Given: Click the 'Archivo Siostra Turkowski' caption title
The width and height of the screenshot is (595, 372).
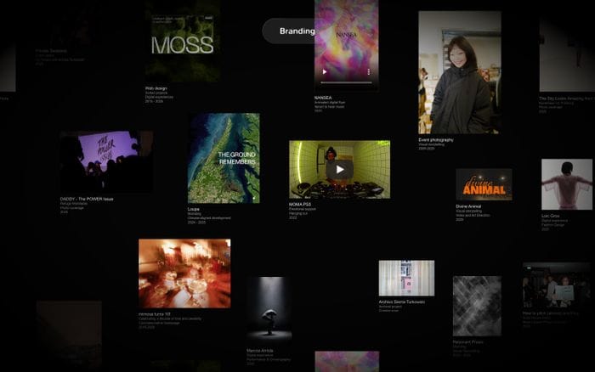Looking at the screenshot, I should [401, 302].
